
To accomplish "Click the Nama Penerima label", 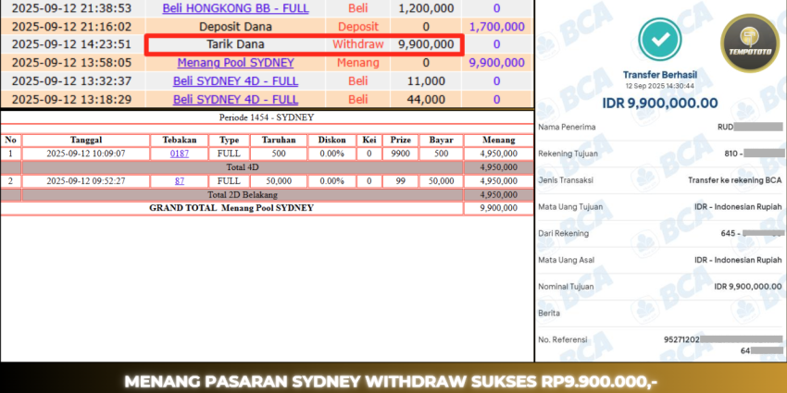I will coord(567,128).
